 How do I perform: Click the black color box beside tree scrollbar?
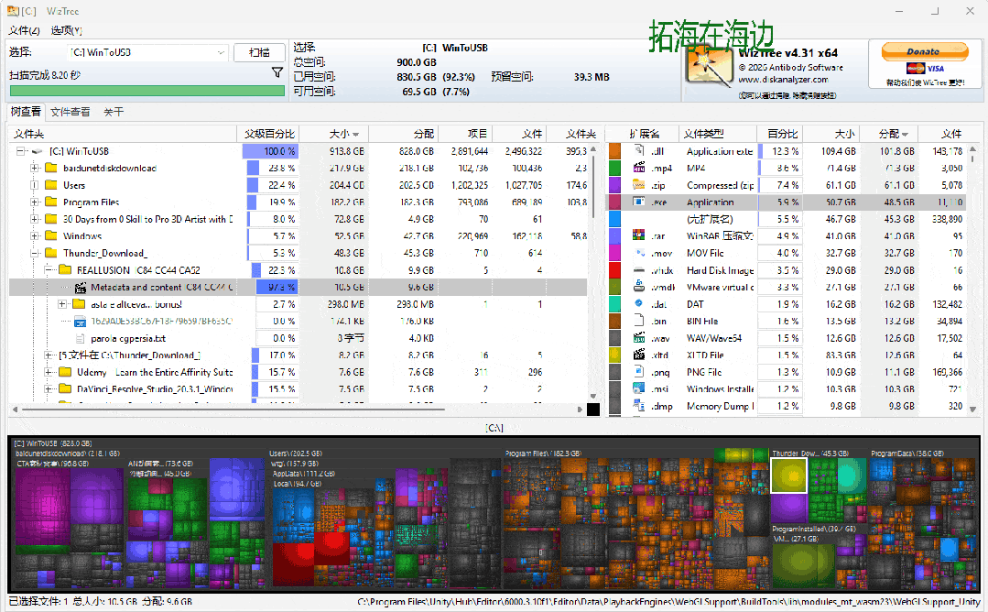coord(593,410)
